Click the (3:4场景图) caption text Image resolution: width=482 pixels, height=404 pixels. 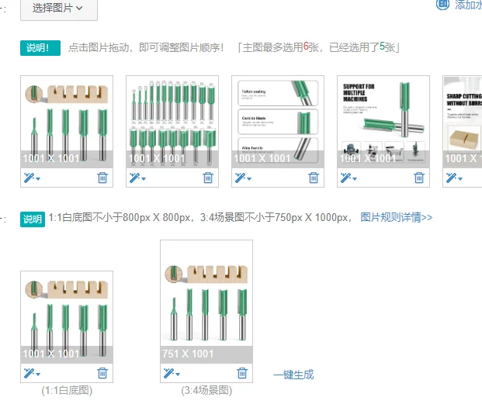pos(206,391)
